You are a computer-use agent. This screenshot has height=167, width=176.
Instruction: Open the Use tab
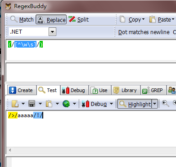coord(100,90)
